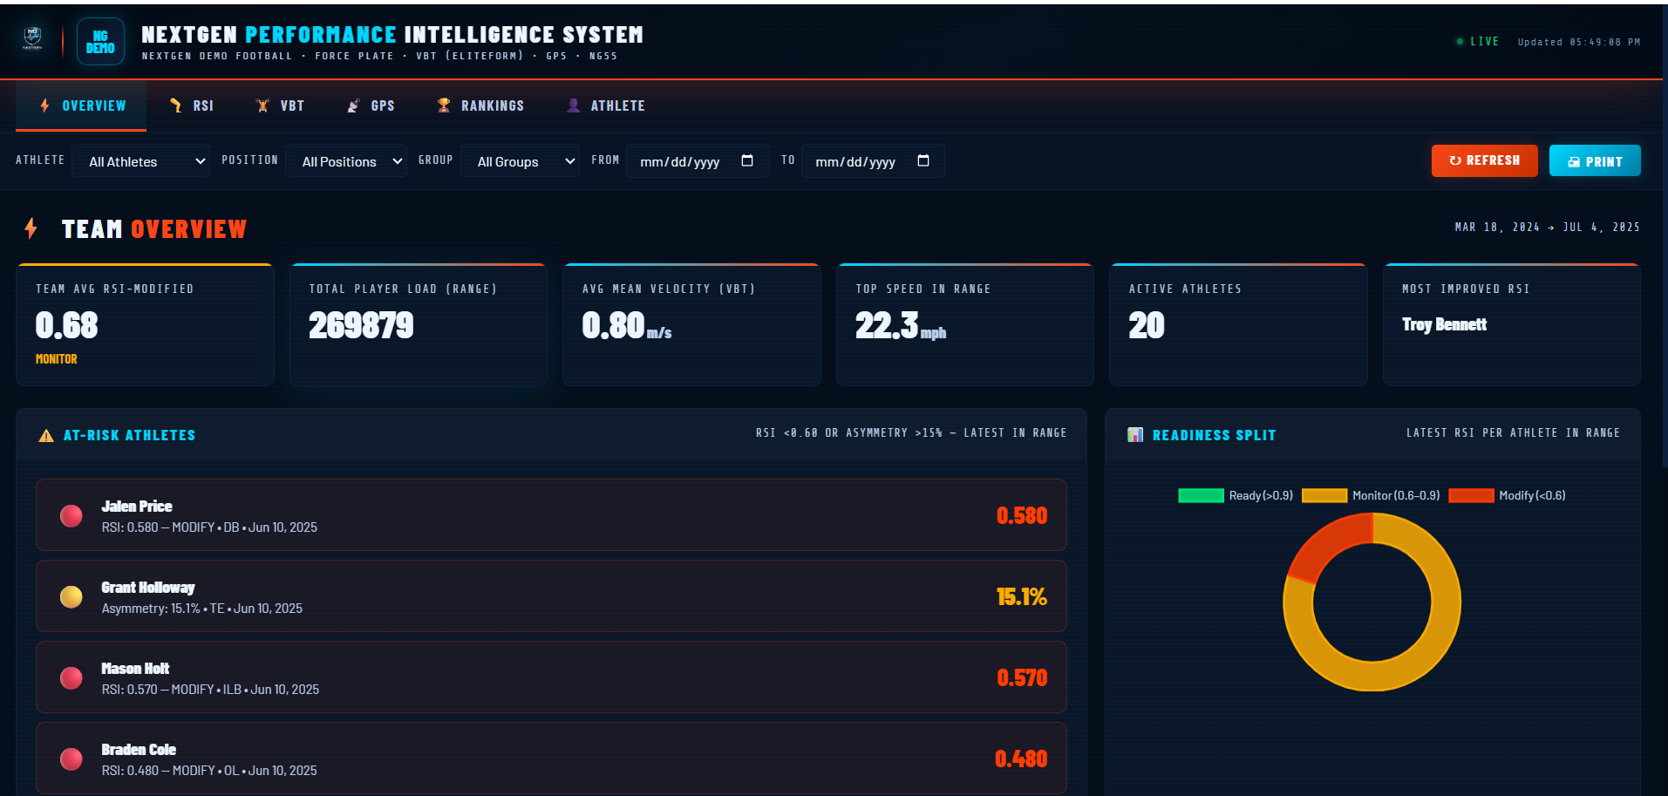
Task: Open the Grant Holloway athlete row
Action: 551,596
